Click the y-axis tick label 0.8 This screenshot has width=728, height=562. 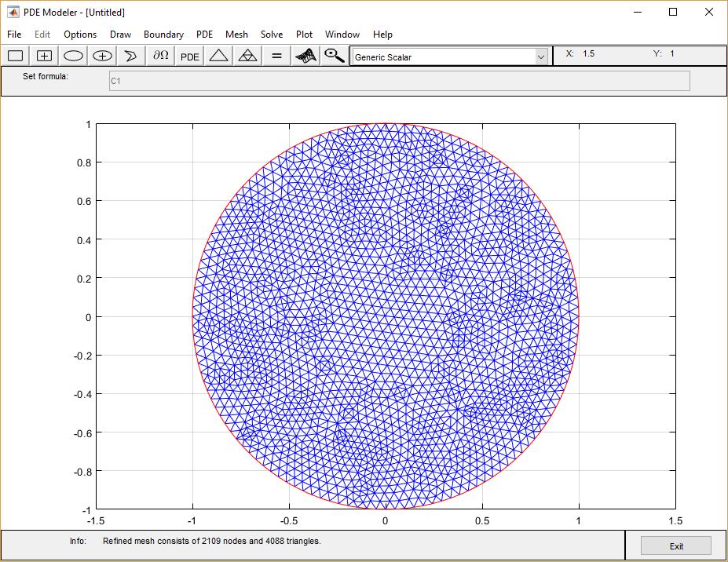click(84, 162)
